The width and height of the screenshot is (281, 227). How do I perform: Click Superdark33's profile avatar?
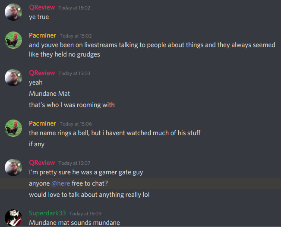click(x=13, y=218)
